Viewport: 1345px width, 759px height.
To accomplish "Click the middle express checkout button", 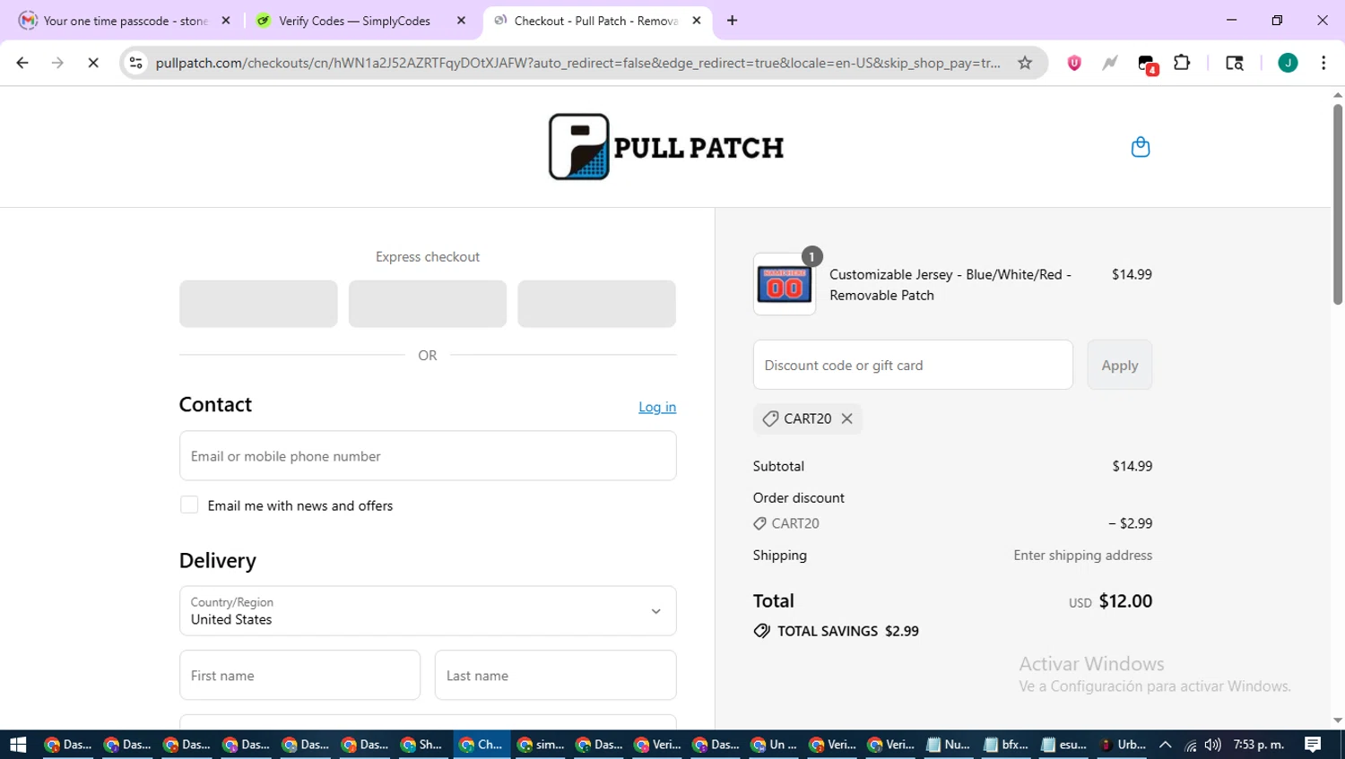I will pyautogui.click(x=428, y=304).
